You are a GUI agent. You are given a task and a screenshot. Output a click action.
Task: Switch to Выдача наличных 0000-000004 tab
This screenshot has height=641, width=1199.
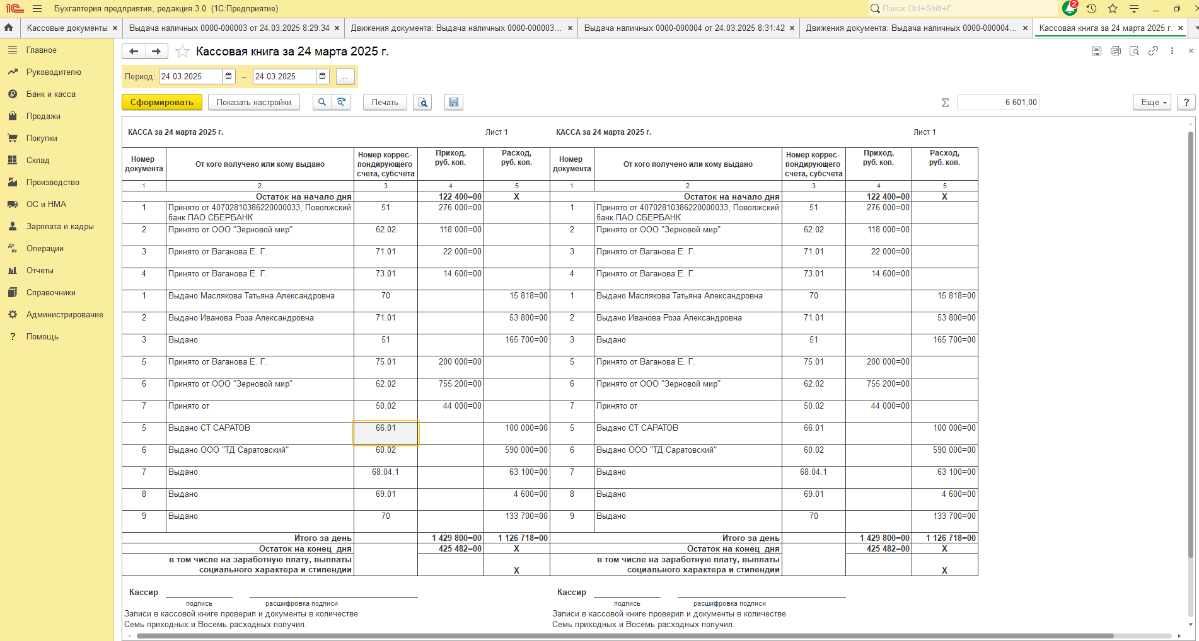pos(684,28)
